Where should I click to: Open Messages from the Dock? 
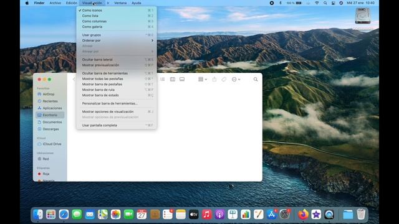click(77, 214)
